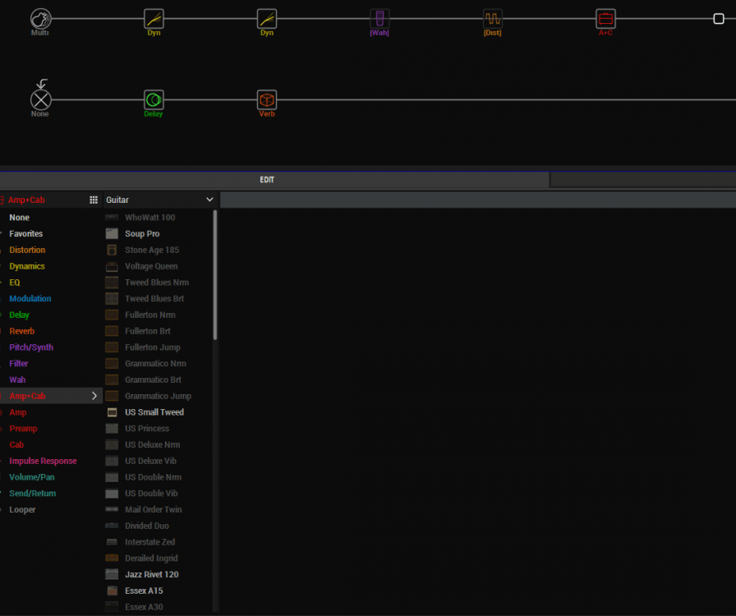This screenshot has height=616, width=736.
Task: Select the Dist block in the signal chain
Action: click(x=493, y=19)
